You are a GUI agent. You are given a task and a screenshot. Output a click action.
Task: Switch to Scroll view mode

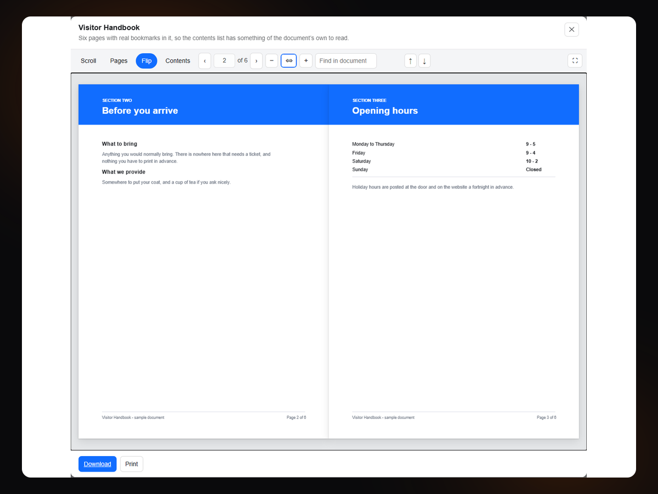click(88, 61)
